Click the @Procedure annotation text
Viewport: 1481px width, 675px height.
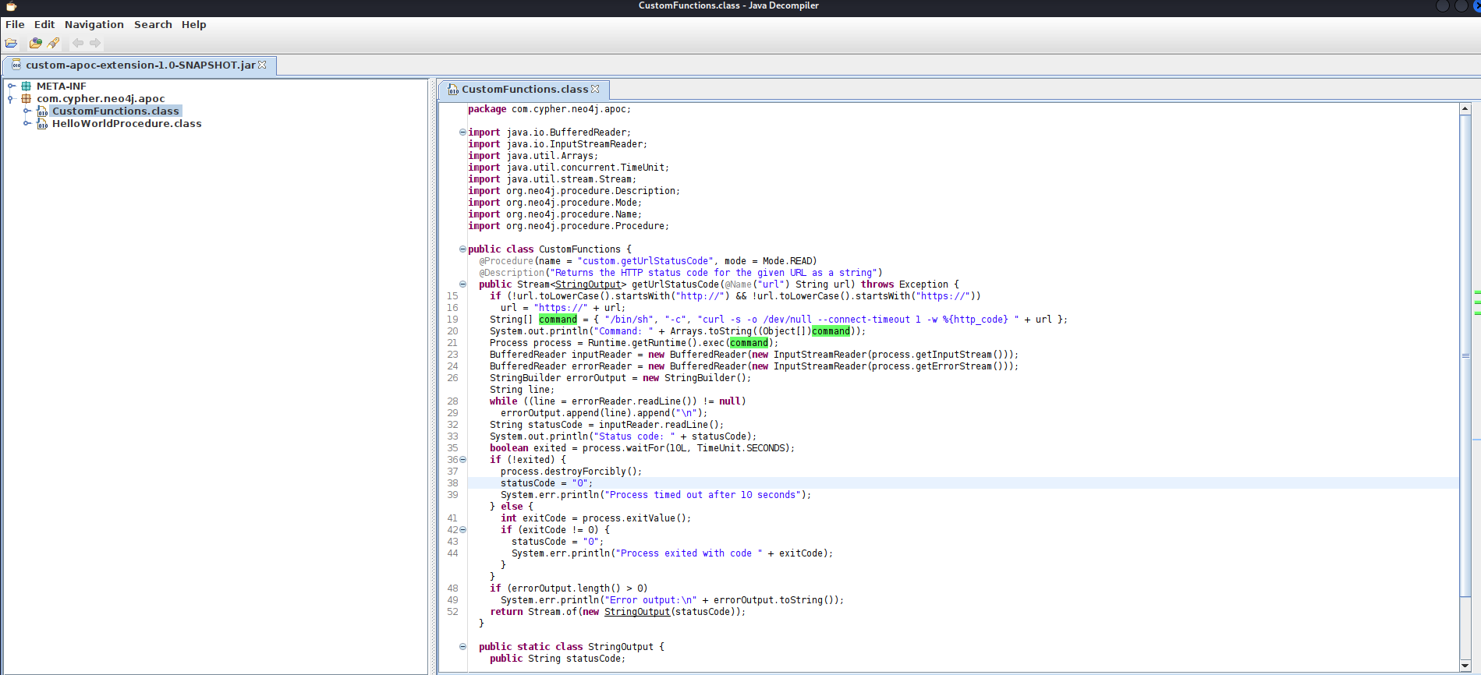coord(506,261)
